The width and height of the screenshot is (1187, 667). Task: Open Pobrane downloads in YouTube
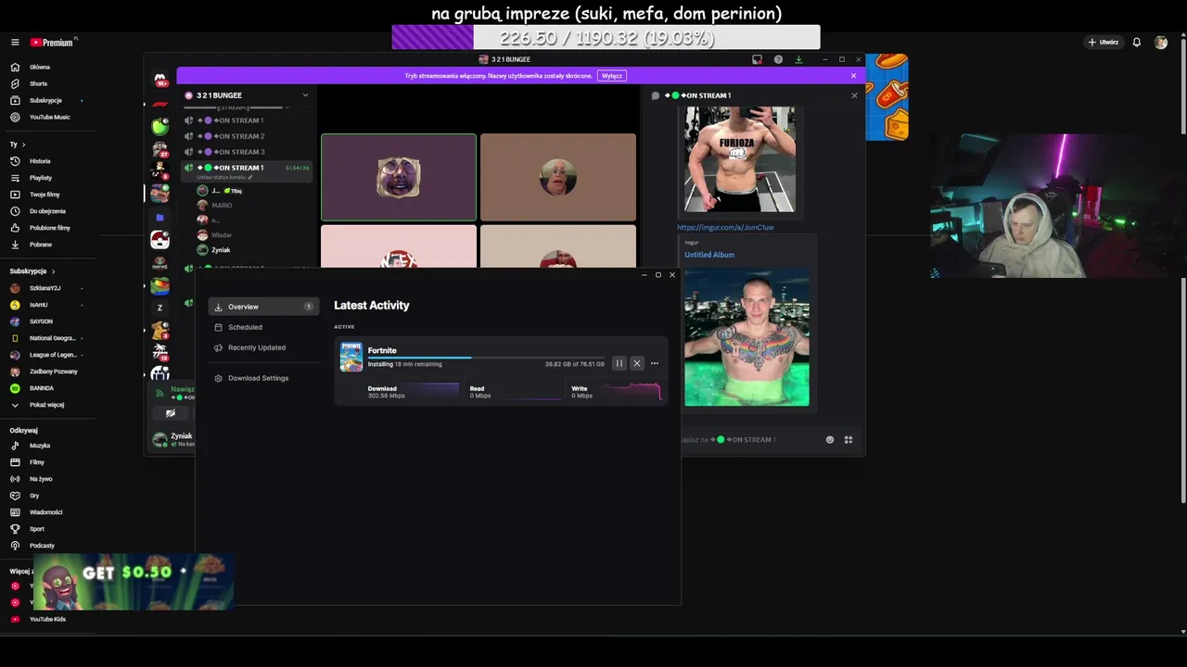click(41, 245)
